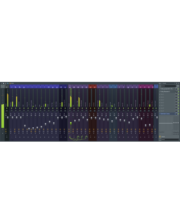Select the first blue insert track header icon

pyautogui.click(x=12, y=87)
